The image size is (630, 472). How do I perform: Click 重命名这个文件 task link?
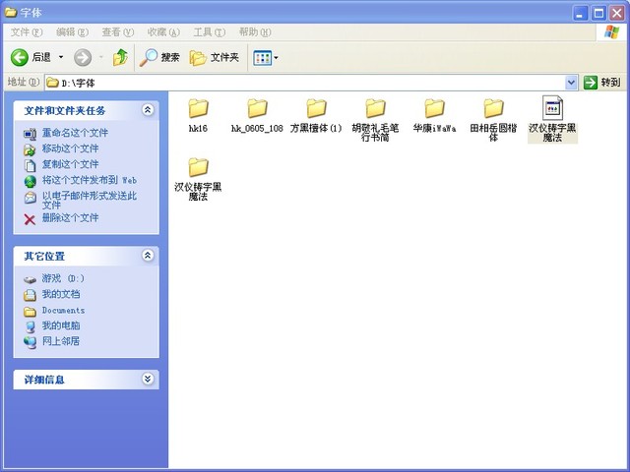click(75, 133)
